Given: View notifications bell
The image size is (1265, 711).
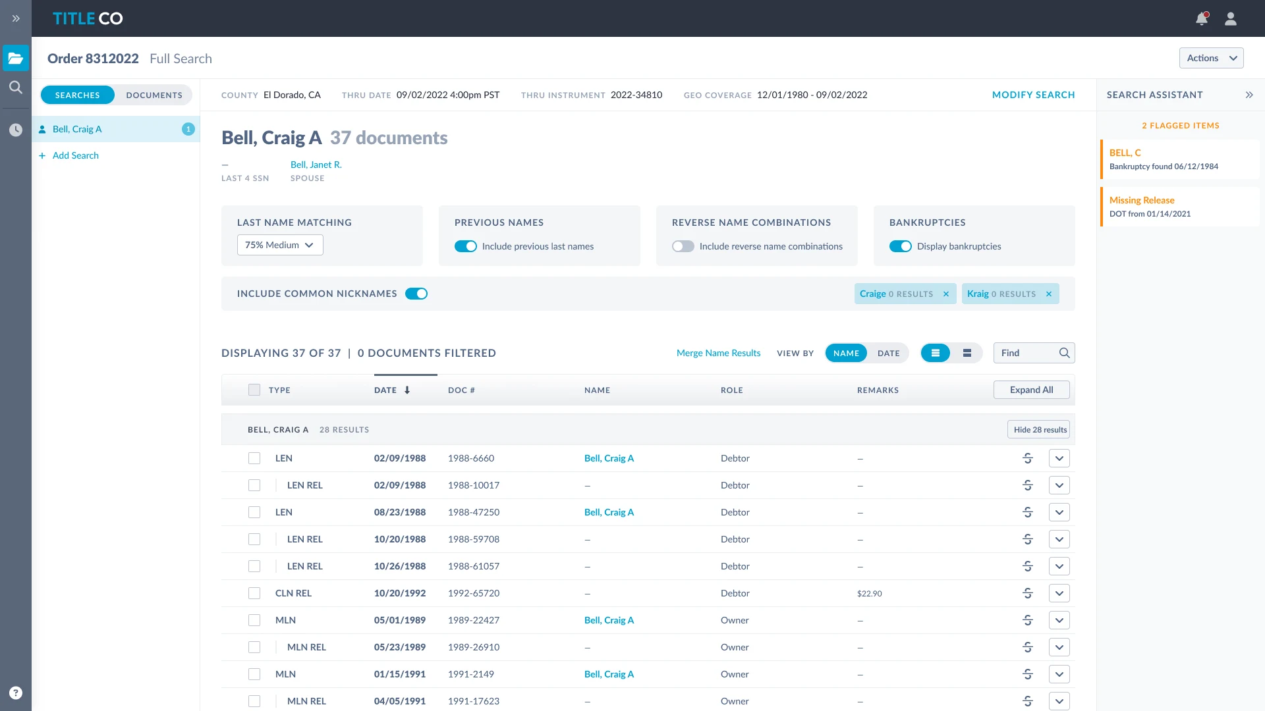Looking at the screenshot, I should click(x=1202, y=18).
